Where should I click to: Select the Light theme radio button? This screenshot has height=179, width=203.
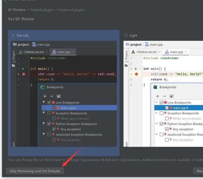pos(126,35)
